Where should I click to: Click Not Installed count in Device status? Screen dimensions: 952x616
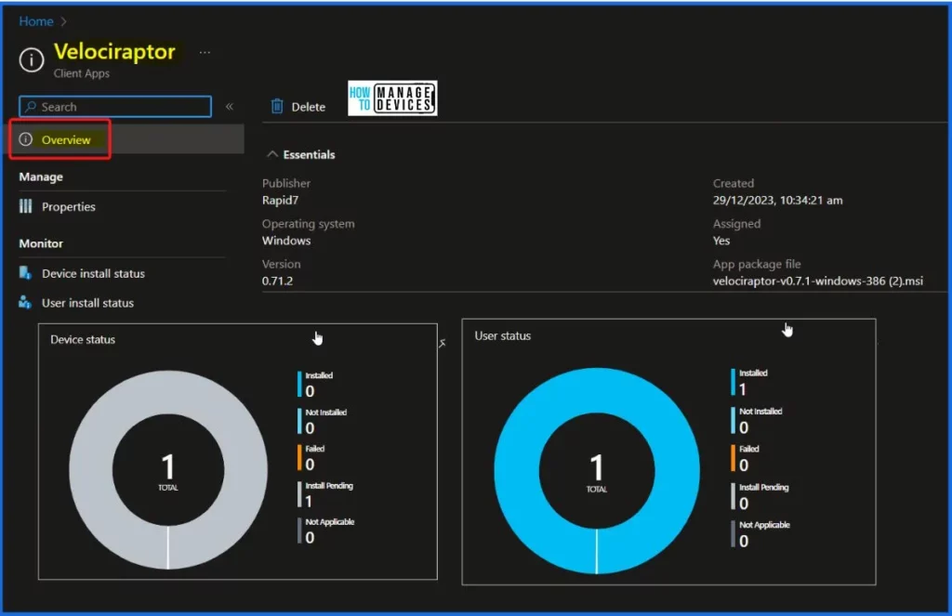pyautogui.click(x=310, y=428)
